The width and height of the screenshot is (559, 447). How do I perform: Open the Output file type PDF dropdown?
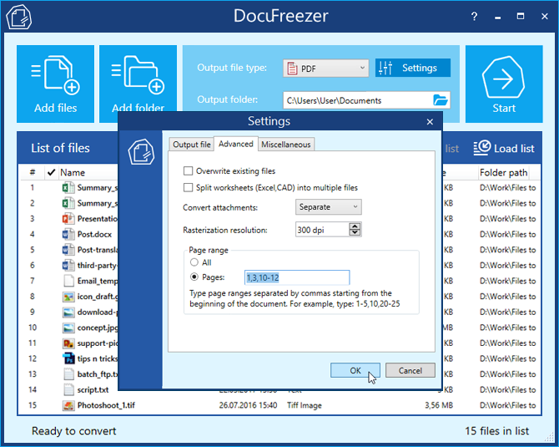(325, 69)
